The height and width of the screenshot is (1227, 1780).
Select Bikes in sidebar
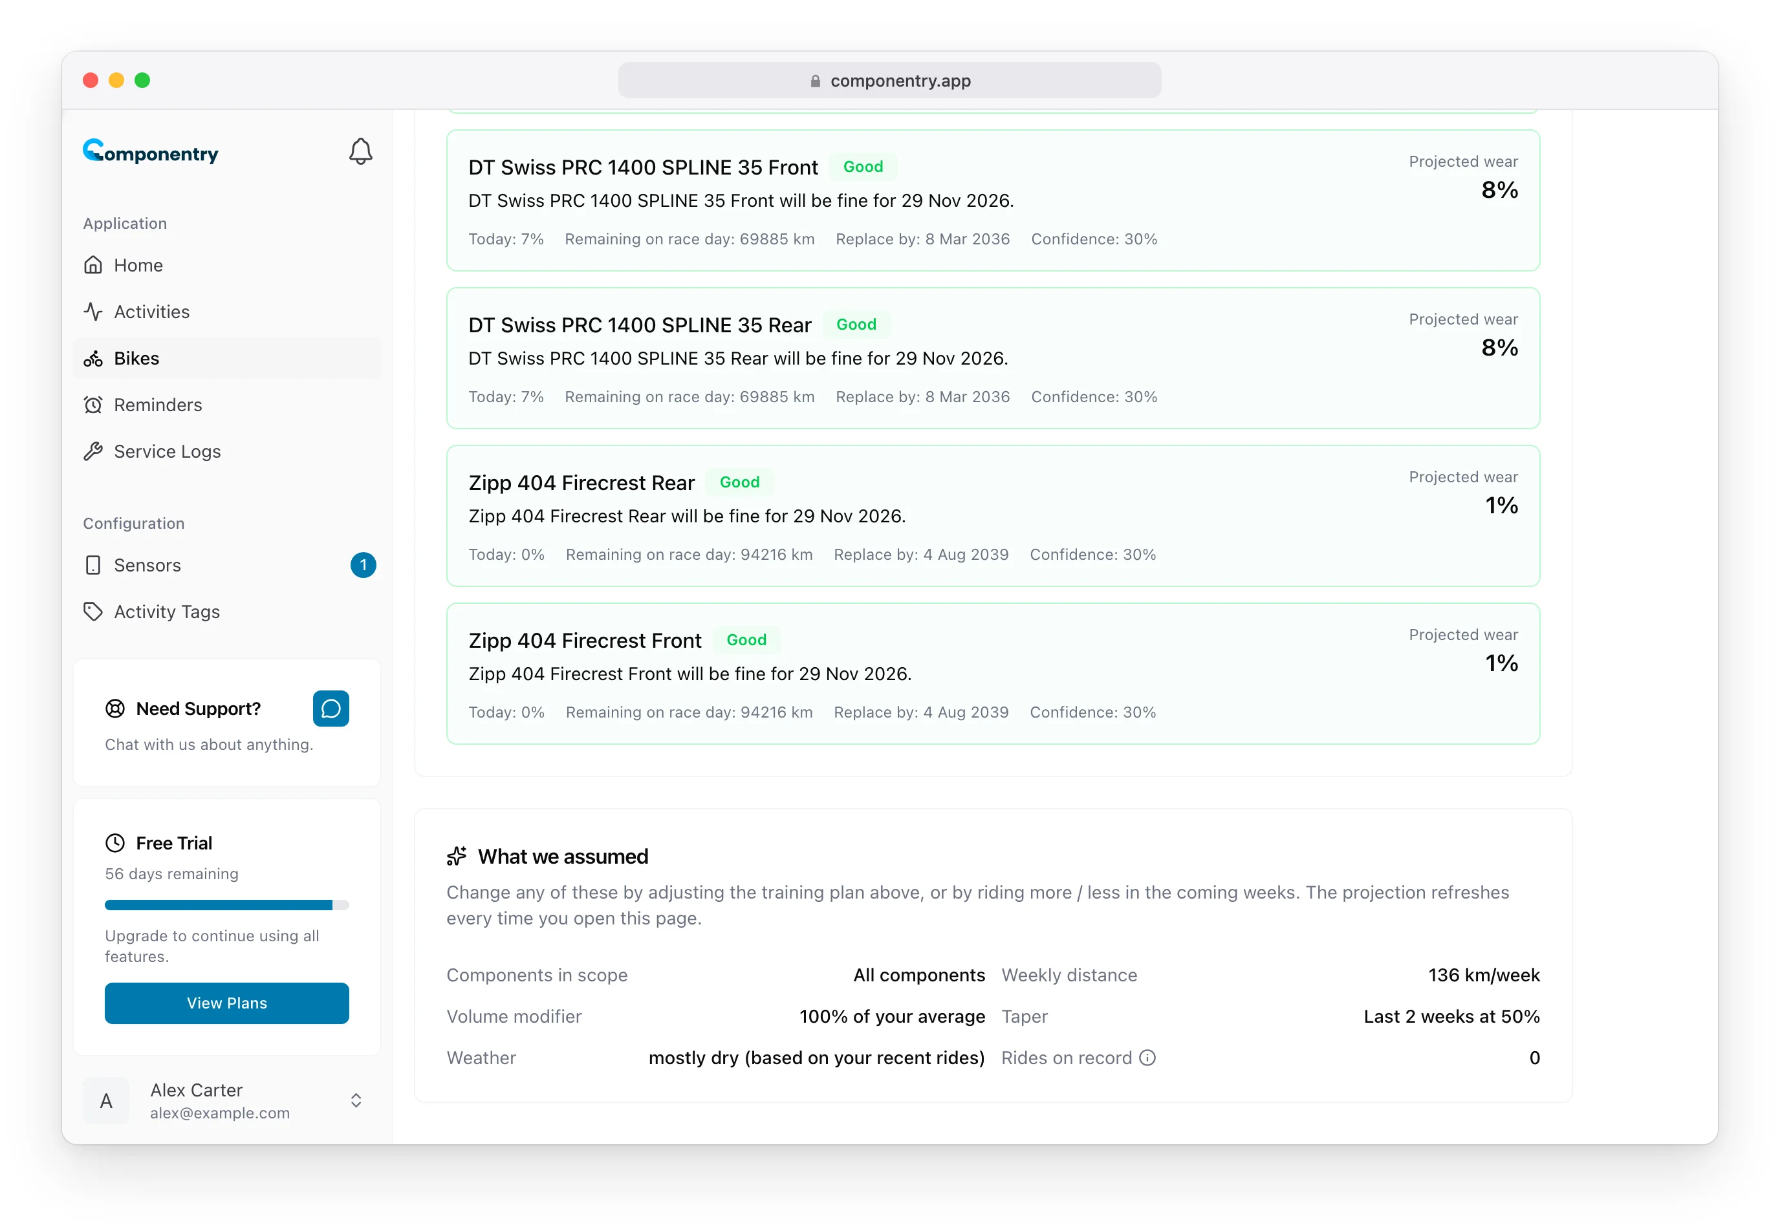pyautogui.click(x=227, y=358)
